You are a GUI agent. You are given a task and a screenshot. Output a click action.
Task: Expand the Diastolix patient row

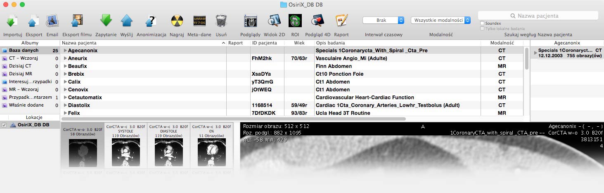[x=65, y=105]
